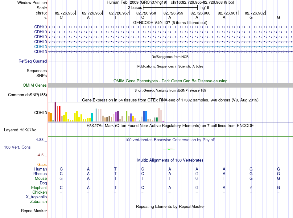Click the 2 bases scale bar
293x218 pixels.
point(170,8)
